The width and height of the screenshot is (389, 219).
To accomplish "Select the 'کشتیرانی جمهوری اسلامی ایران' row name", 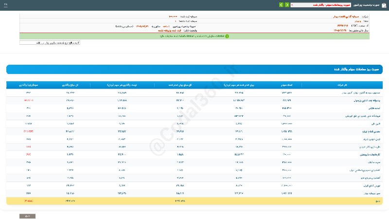I will point(365,170).
